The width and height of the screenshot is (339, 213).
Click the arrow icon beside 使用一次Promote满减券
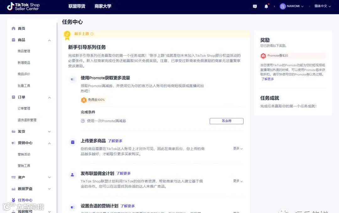(x=83, y=121)
